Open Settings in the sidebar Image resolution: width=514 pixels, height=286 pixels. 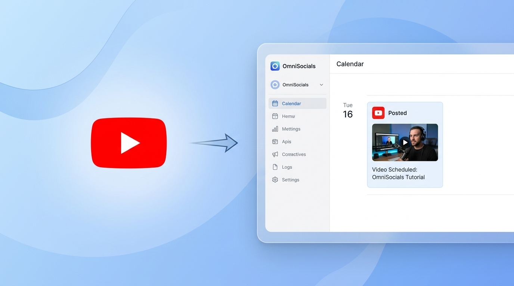pos(297,179)
